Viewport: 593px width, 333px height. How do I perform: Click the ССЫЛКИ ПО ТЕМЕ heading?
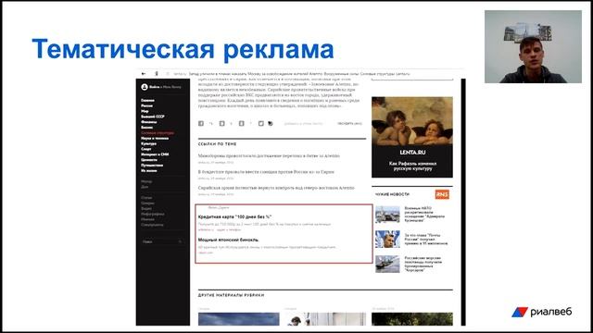[217, 144]
